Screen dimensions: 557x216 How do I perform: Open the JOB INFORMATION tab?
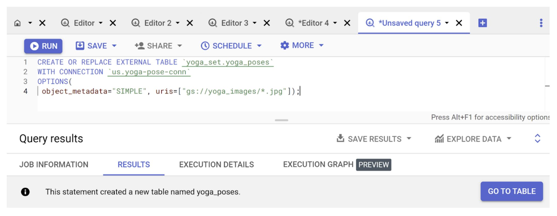[54, 165]
